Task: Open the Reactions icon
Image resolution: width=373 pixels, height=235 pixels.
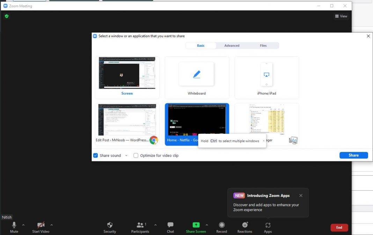Action: pos(244,225)
